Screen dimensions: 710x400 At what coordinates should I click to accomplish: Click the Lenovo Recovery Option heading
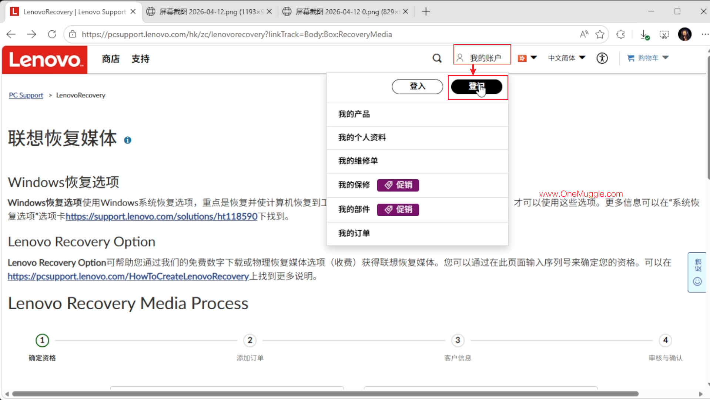(81, 242)
